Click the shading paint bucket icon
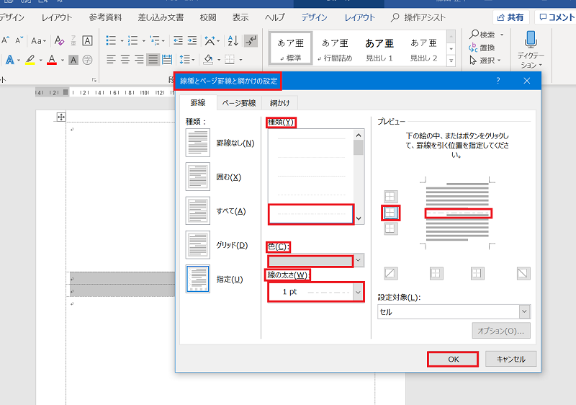The image size is (576, 405). pos(208,59)
